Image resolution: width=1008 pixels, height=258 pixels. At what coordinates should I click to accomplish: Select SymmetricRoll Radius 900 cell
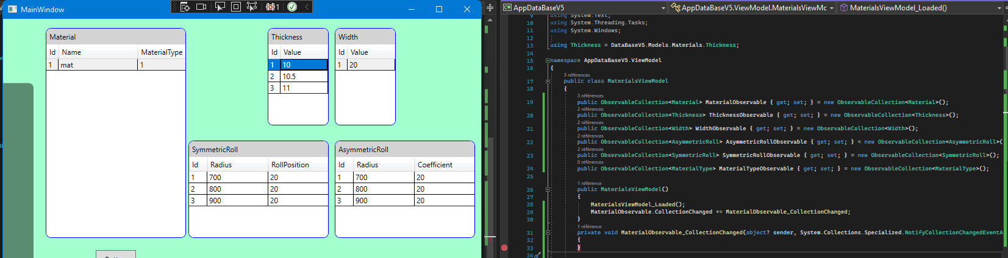[x=238, y=200]
